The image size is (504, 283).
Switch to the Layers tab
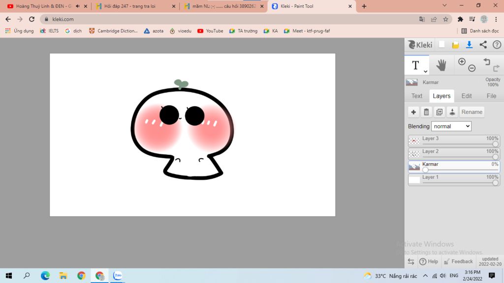click(441, 96)
